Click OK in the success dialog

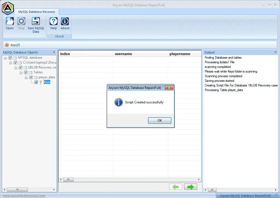coord(160,121)
